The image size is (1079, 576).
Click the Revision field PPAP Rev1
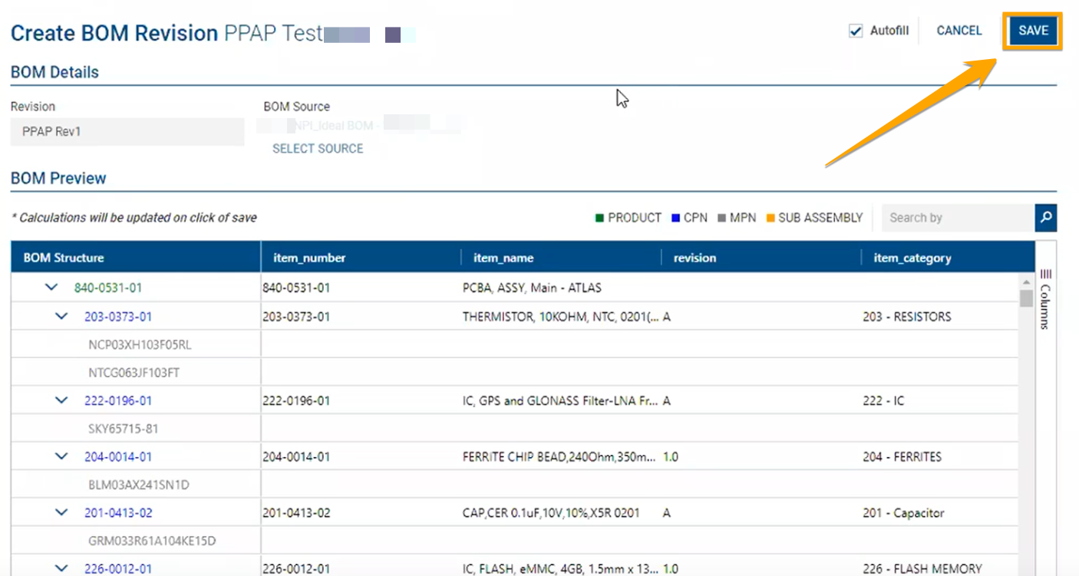[x=127, y=132]
